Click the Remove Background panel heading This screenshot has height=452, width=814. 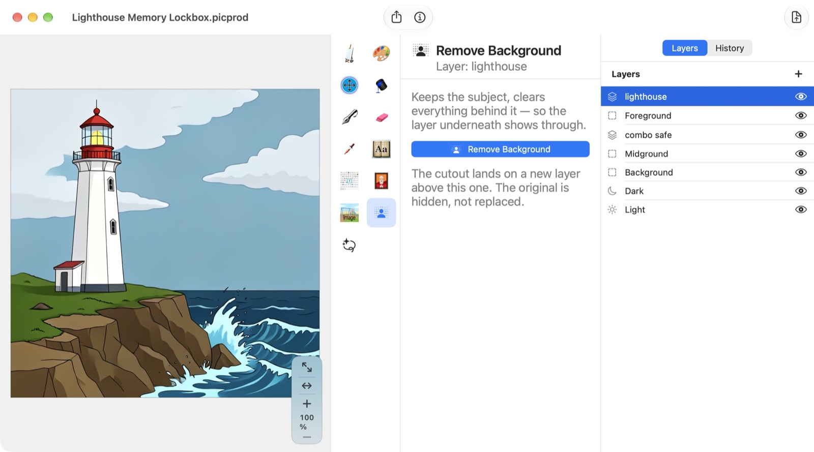pos(499,50)
